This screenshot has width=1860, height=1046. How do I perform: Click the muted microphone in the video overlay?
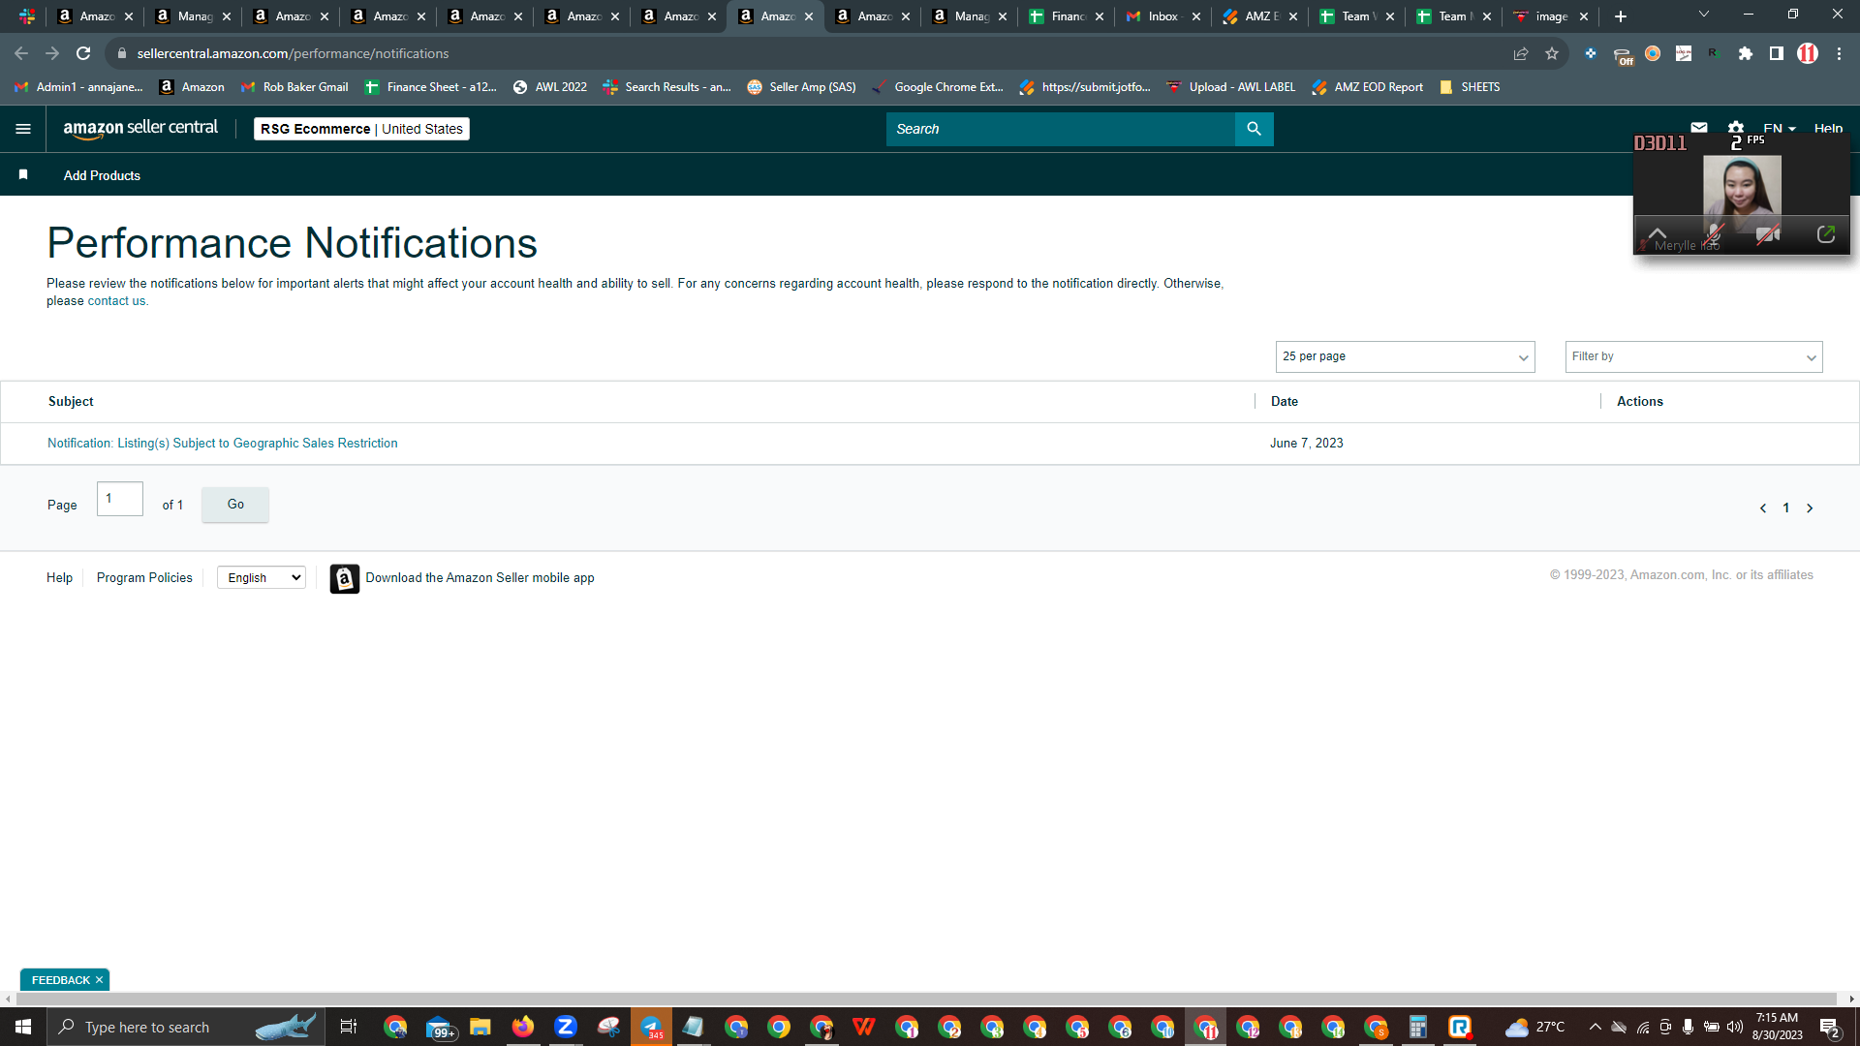(x=1714, y=234)
